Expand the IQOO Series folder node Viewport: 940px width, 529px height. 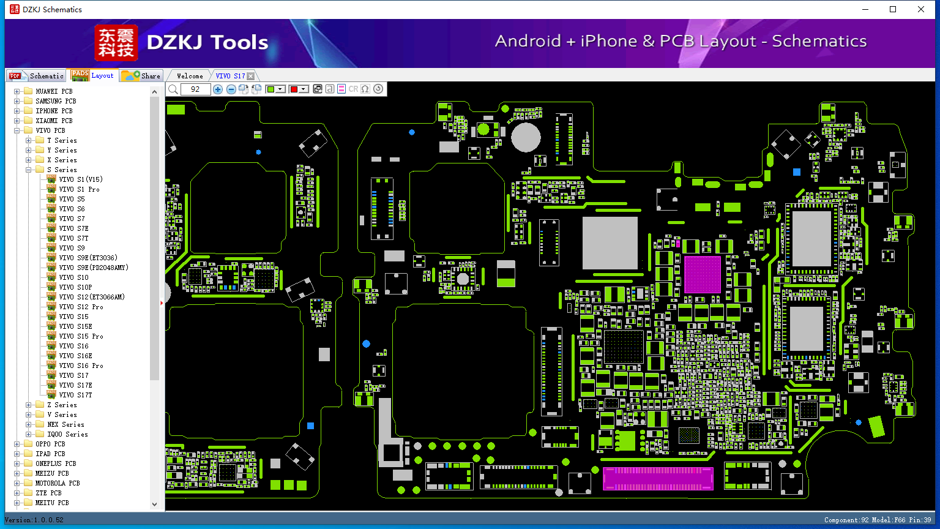pyautogui.click(x=29, y=434)
